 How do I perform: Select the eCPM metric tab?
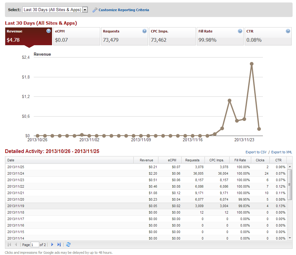[x=77, y=36]
